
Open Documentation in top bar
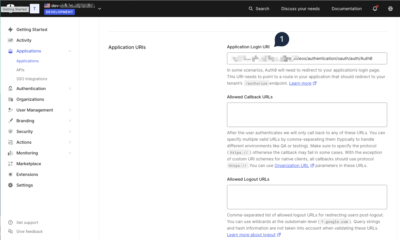pos(347,9)
